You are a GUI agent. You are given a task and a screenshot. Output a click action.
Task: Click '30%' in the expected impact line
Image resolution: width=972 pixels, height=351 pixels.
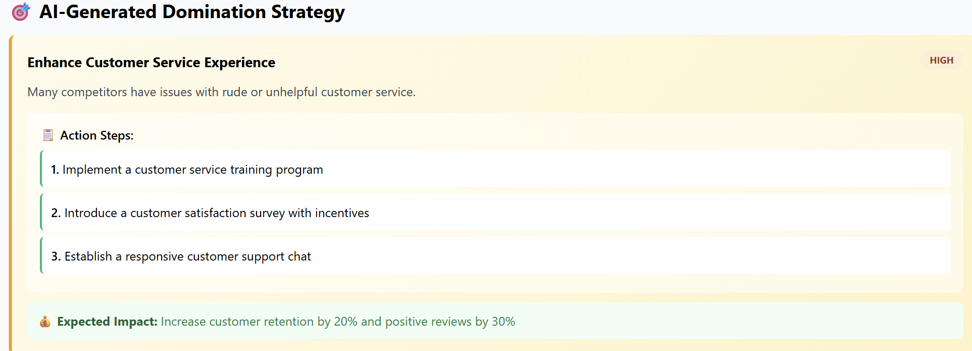[x=503, y=322]
